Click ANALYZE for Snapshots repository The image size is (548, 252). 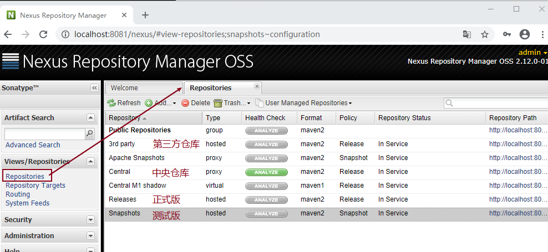point(266,214)
